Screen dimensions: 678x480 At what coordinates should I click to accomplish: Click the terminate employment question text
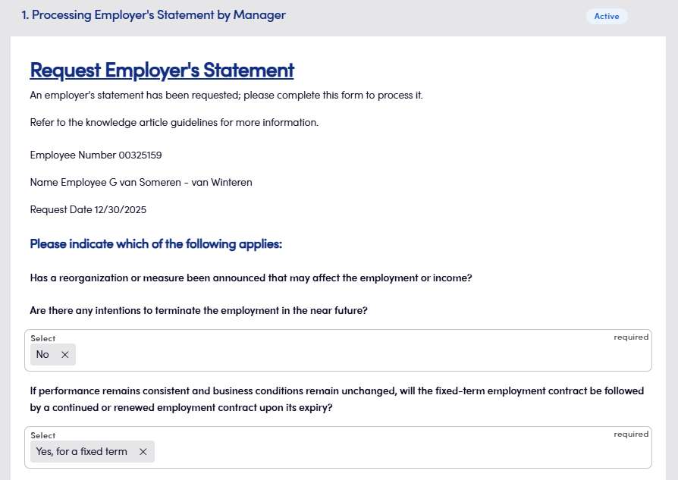(199, 311)
